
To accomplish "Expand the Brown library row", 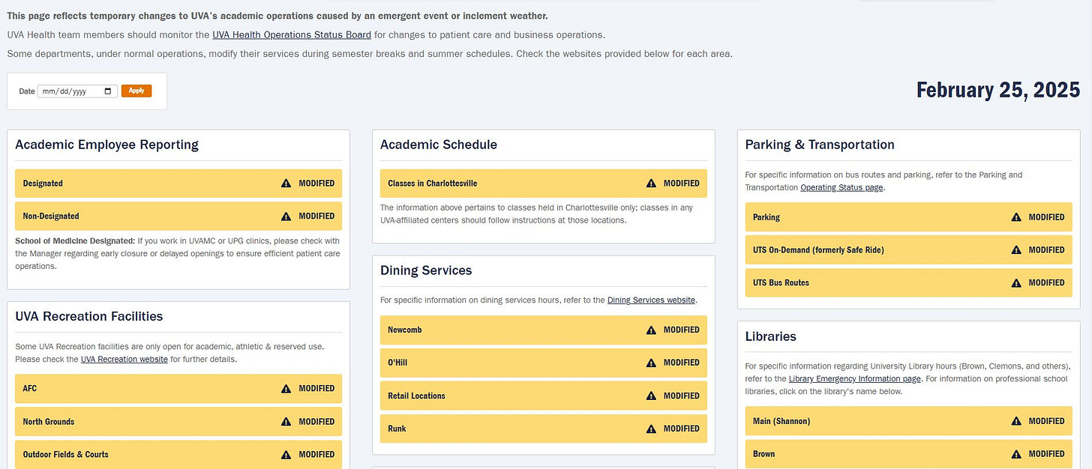I will 909,454.
